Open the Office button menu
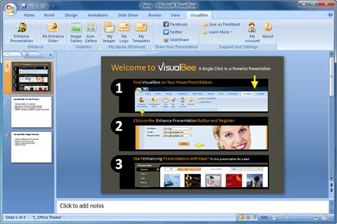The image size is (337, 224). (x=10, y=9)
